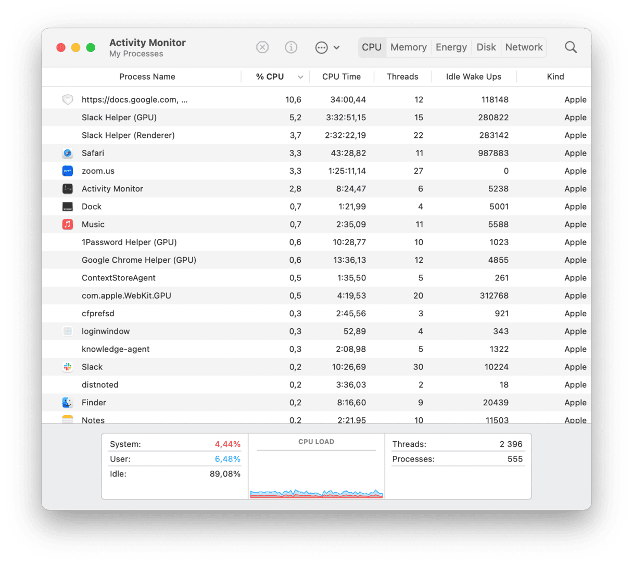
Task: Select the Dock process name
Action: point(92,207)
